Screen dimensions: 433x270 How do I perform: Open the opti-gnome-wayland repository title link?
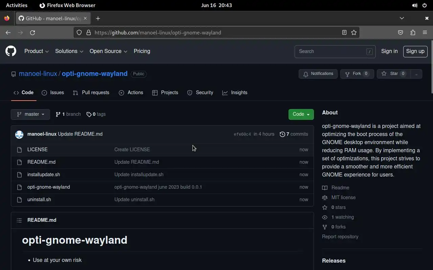(x=95, y=74)
